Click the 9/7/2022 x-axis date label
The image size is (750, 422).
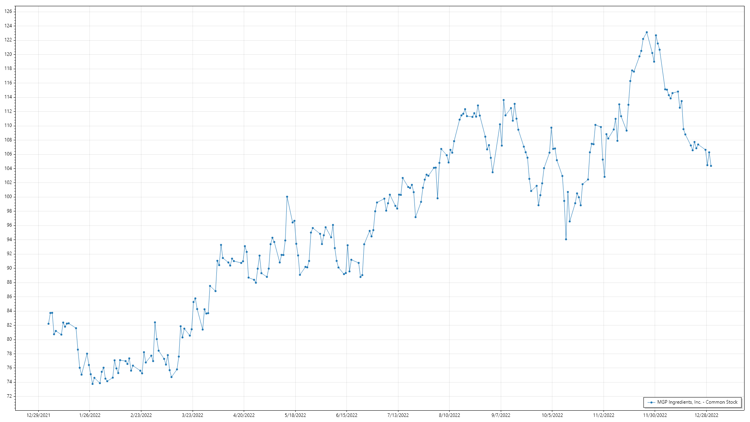pyautogui.click(x=501, y=415)
